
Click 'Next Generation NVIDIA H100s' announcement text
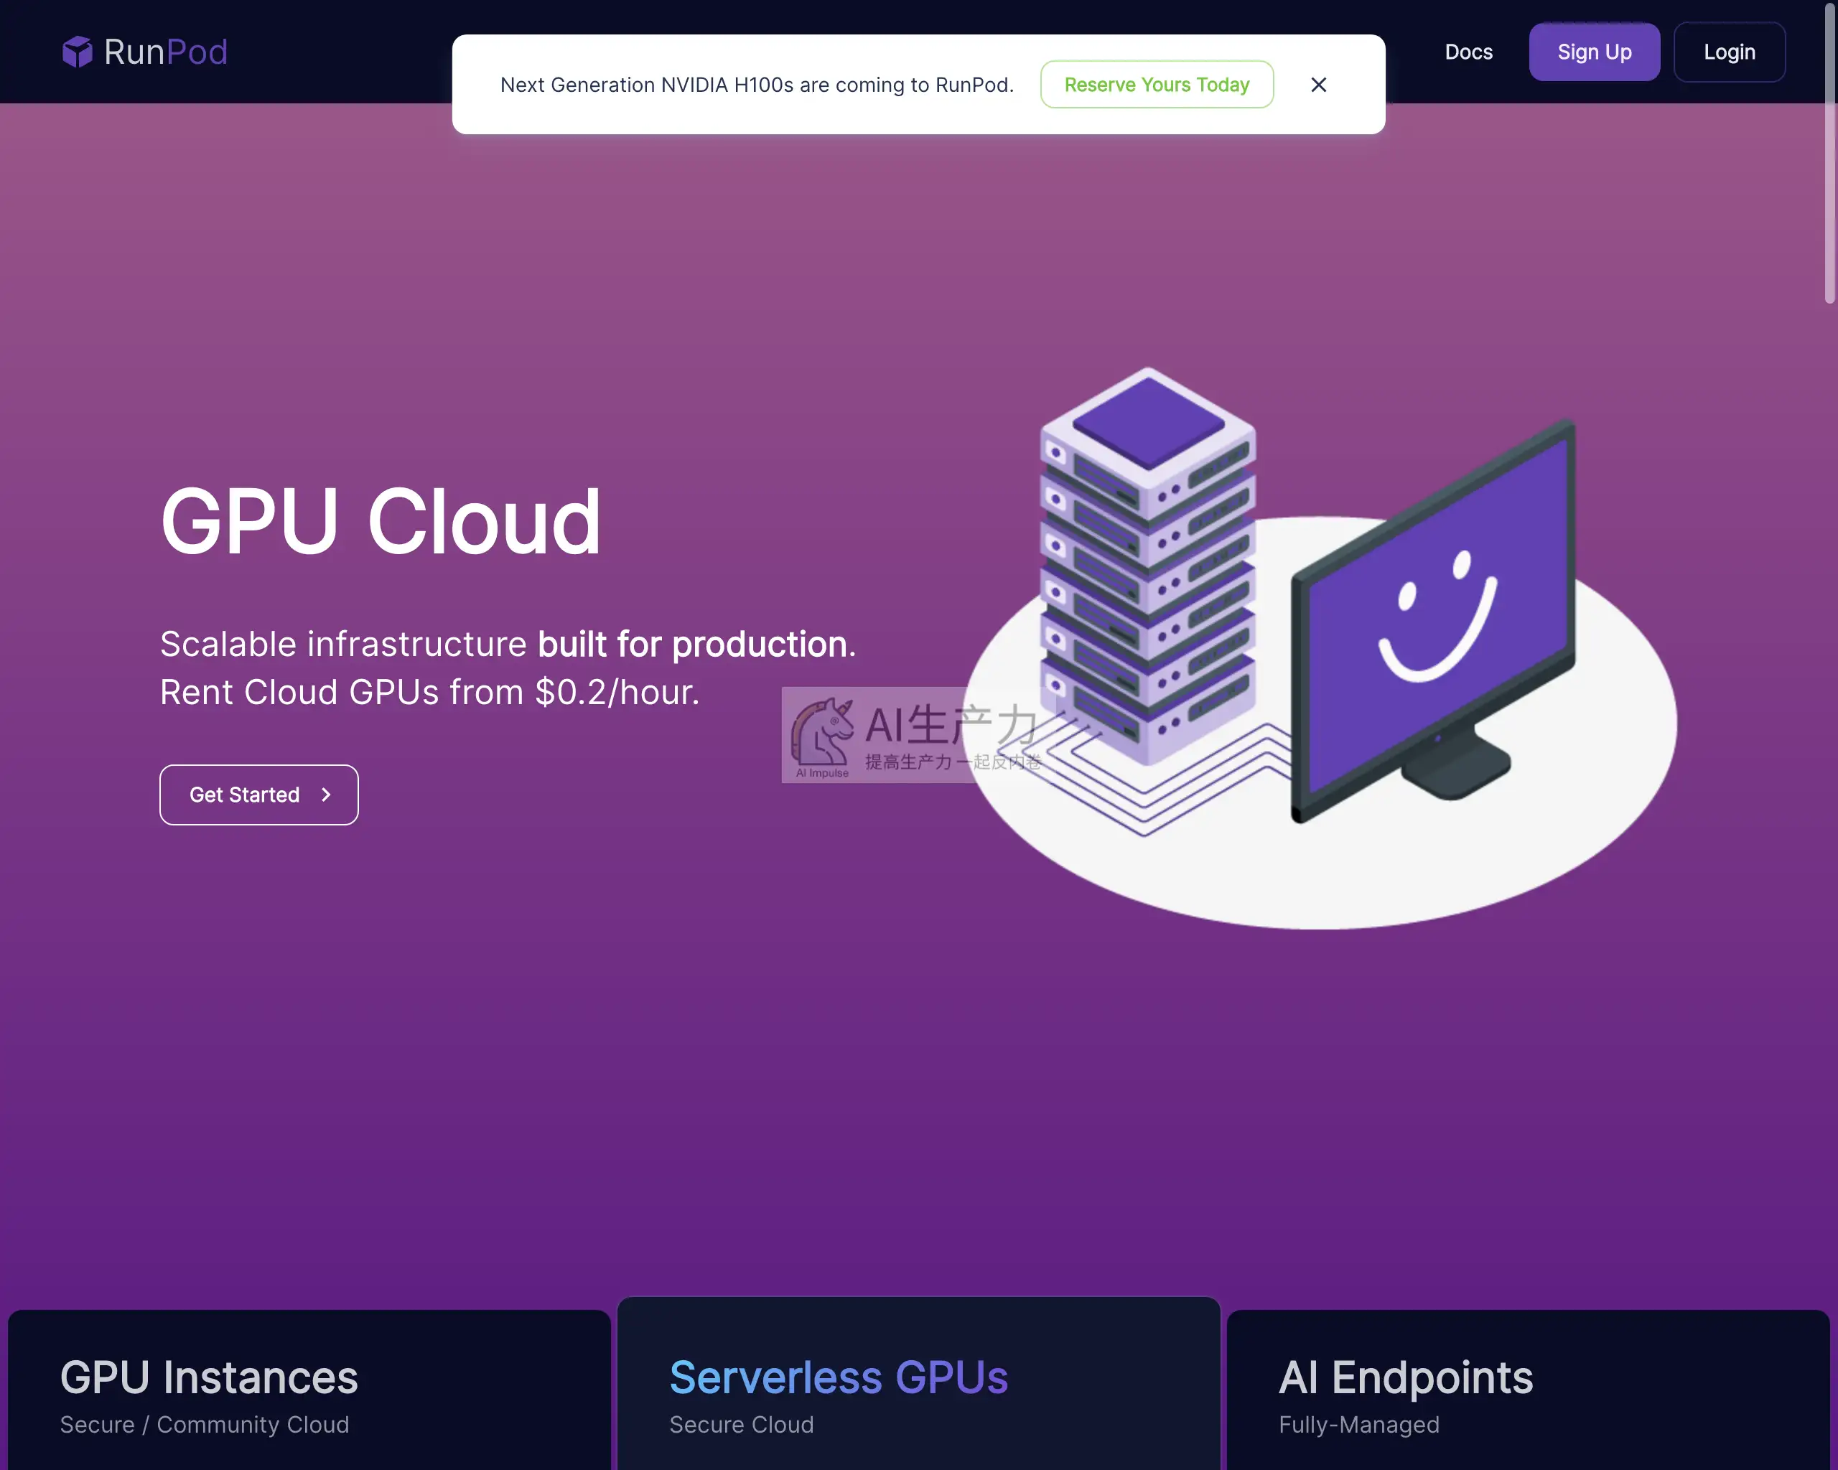[757, 85]
